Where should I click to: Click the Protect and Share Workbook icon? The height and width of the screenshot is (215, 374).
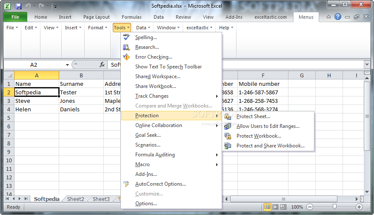click(228, 146)
